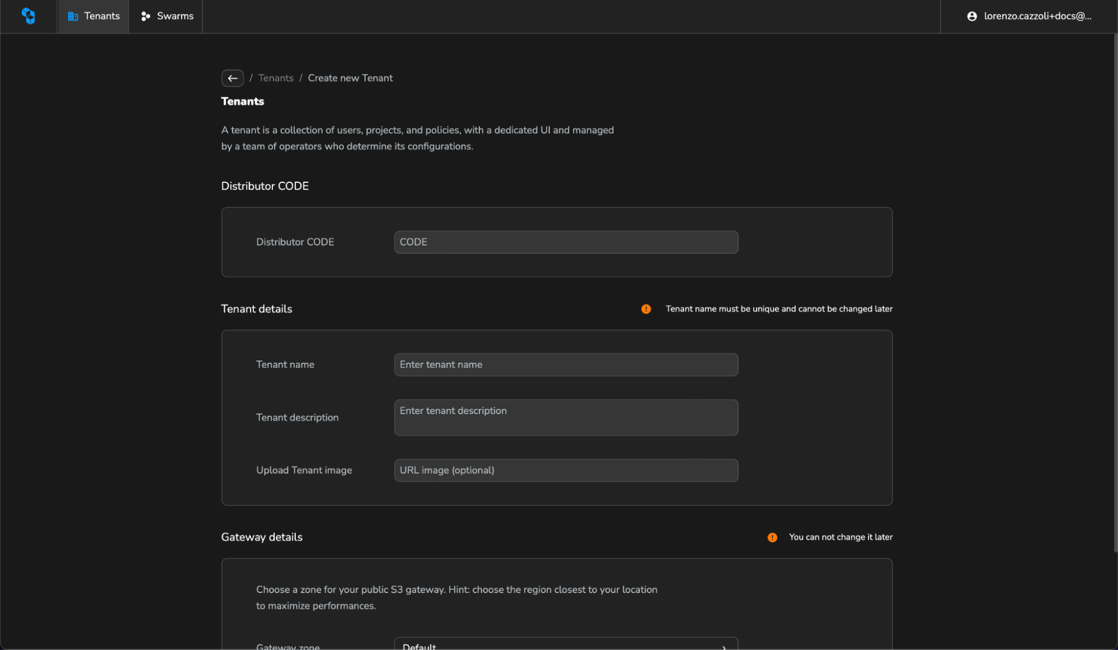Go back using the arrow button

coord(233,78)
